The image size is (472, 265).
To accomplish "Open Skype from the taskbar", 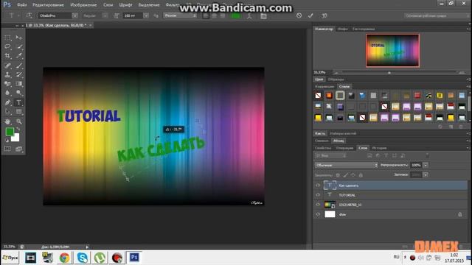I will [x=82, y=258].
